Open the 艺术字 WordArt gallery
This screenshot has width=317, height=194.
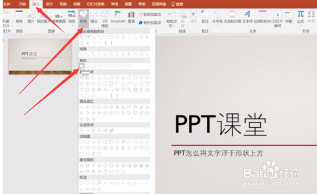[x=247, y=18]
